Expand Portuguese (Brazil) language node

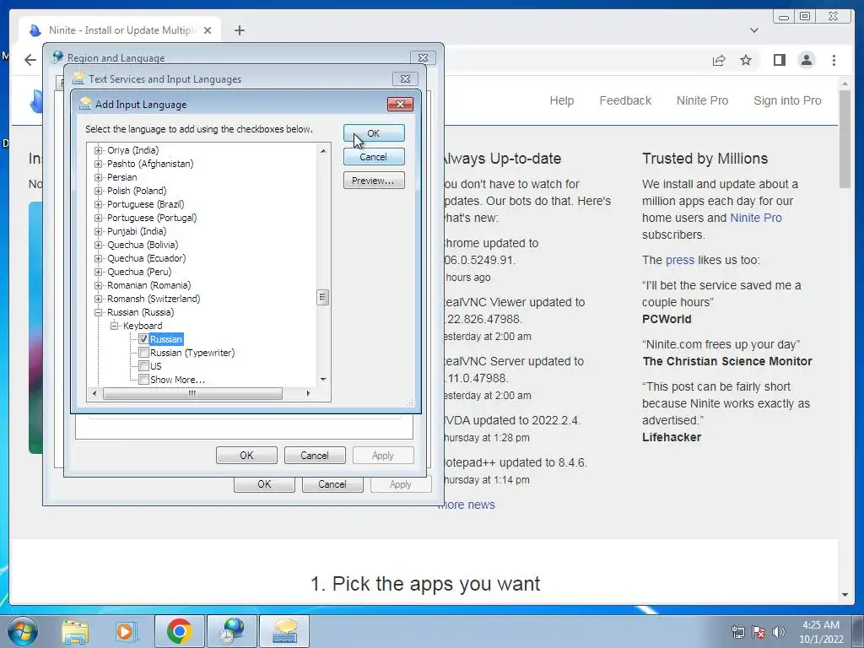click(98, 204)
